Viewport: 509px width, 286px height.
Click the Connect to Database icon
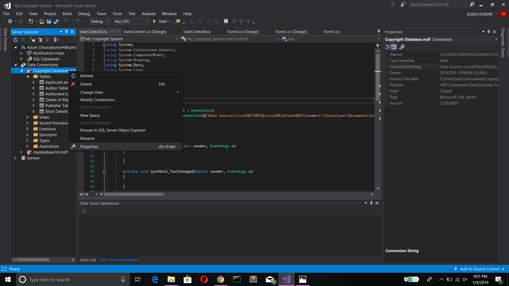[33, 40]
